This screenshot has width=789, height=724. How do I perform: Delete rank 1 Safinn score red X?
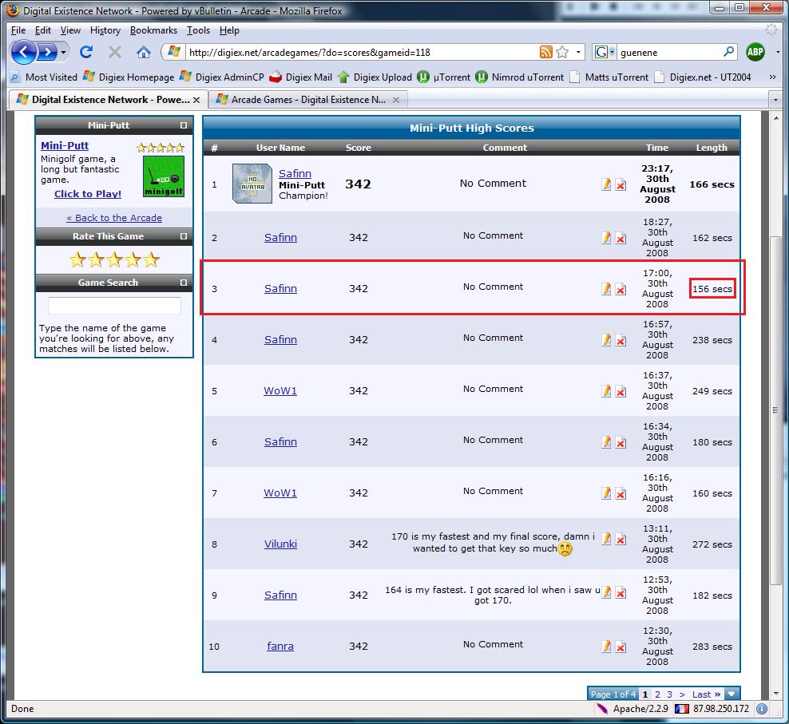pos(621,184)
